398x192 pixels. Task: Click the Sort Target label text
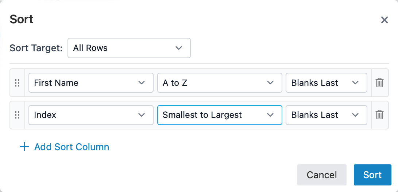click(x=36, y=48)
